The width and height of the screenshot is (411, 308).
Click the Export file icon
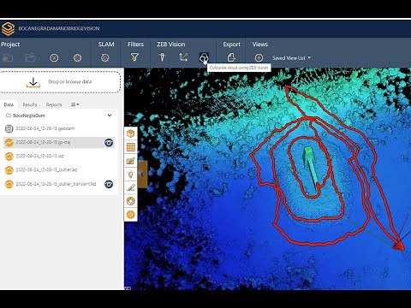click(x=231, y=57)
